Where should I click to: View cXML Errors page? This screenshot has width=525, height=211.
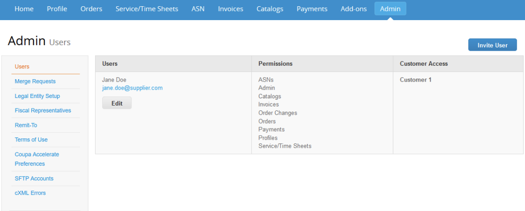tap(30, 193)
